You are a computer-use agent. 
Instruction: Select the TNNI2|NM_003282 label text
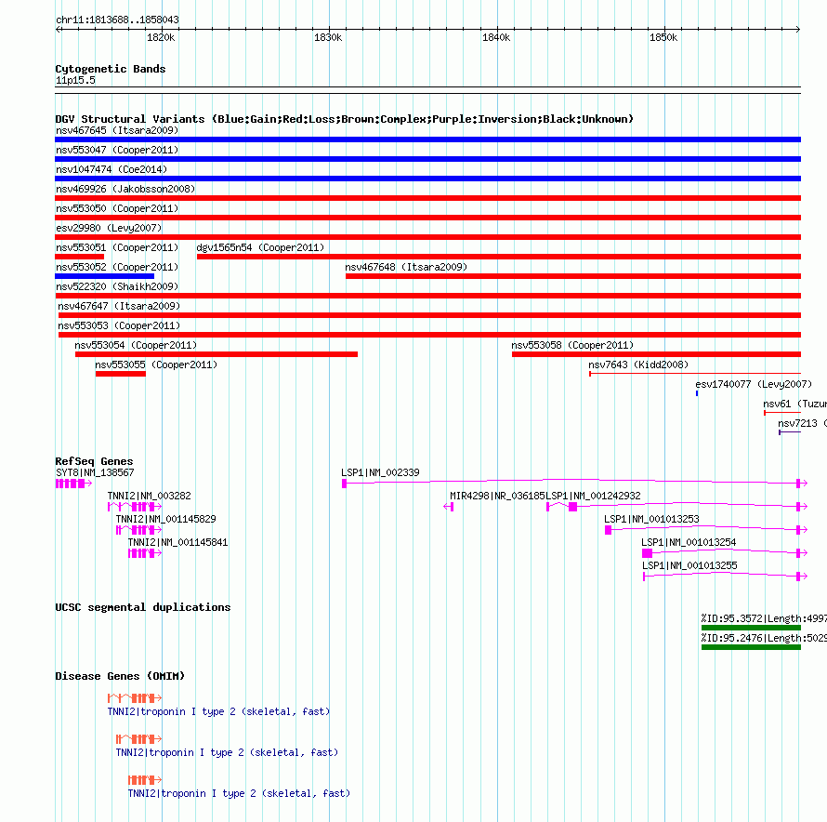coord(150,497)
